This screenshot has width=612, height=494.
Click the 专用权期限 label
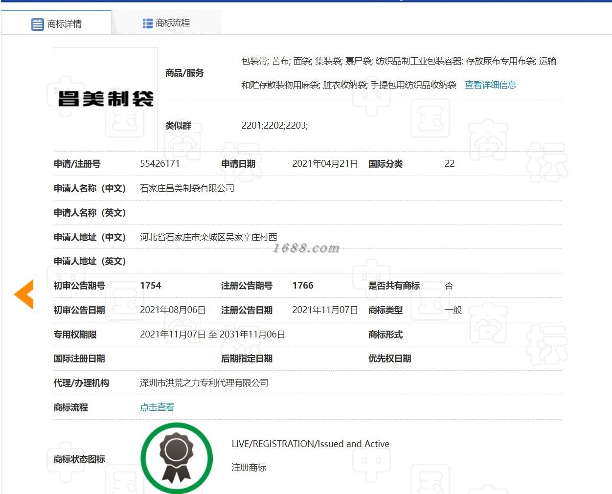coord(75,335)
